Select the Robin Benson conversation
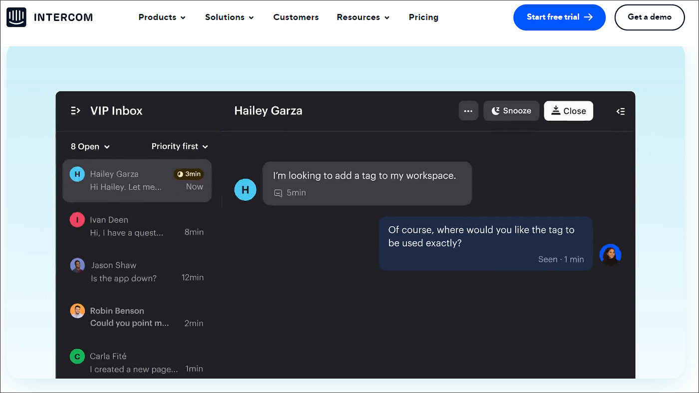This screenshot has width=699, height=393. 137,317
